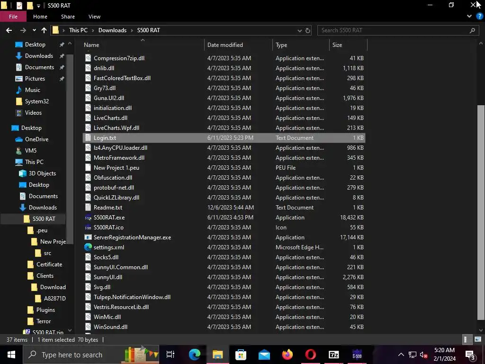Click This PC in address breadcrumb
The height and width of the screenshot is (364, 485).
(78, 30)
